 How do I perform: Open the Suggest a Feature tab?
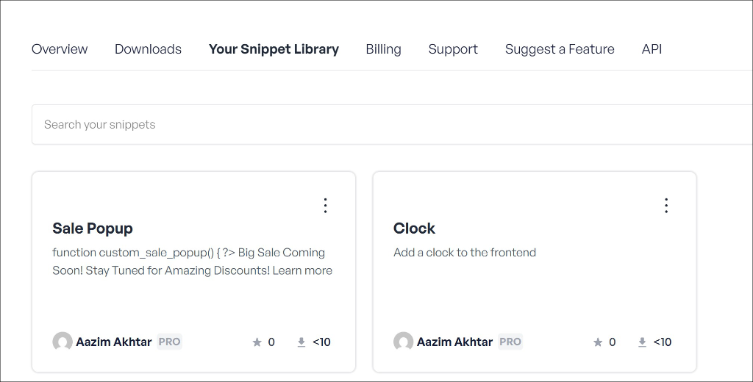coord(560,49)
